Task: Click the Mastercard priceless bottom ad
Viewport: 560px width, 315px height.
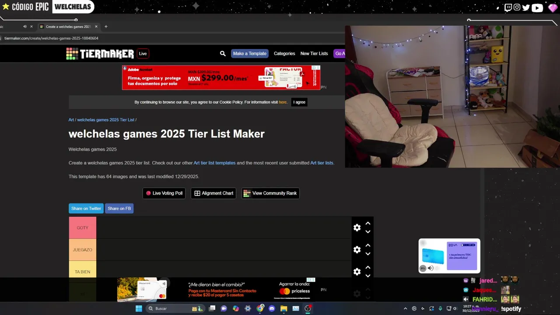Action: click(x=216, y=290)
